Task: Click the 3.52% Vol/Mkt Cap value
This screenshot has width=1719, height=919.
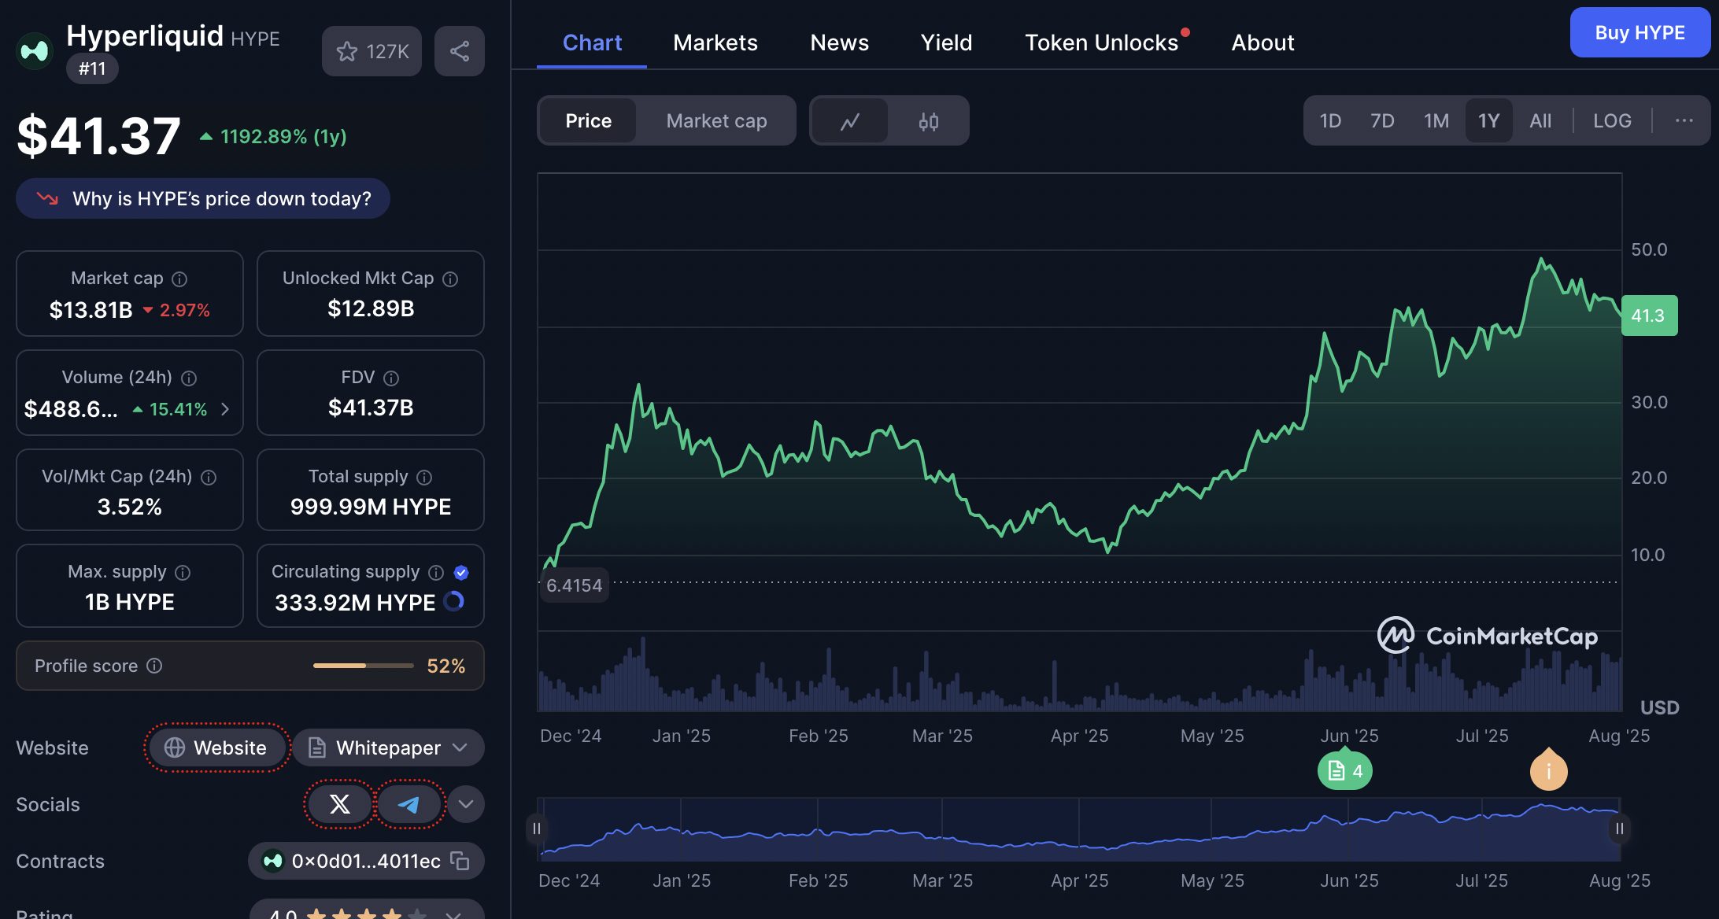Action: point(130,507)
